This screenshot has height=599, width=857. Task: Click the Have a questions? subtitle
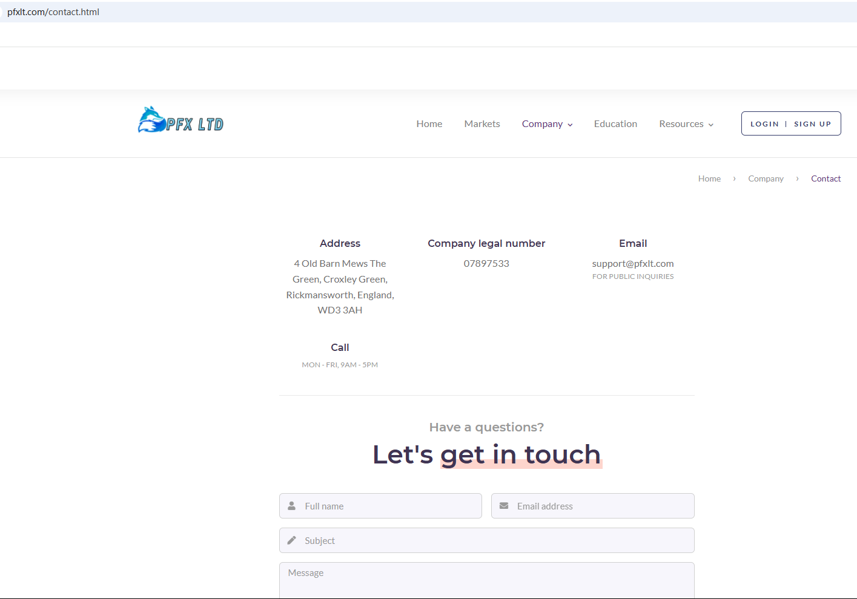click(486, 427)
